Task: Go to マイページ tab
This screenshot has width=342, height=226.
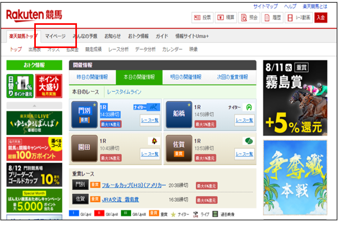Action: pos(56,36)
